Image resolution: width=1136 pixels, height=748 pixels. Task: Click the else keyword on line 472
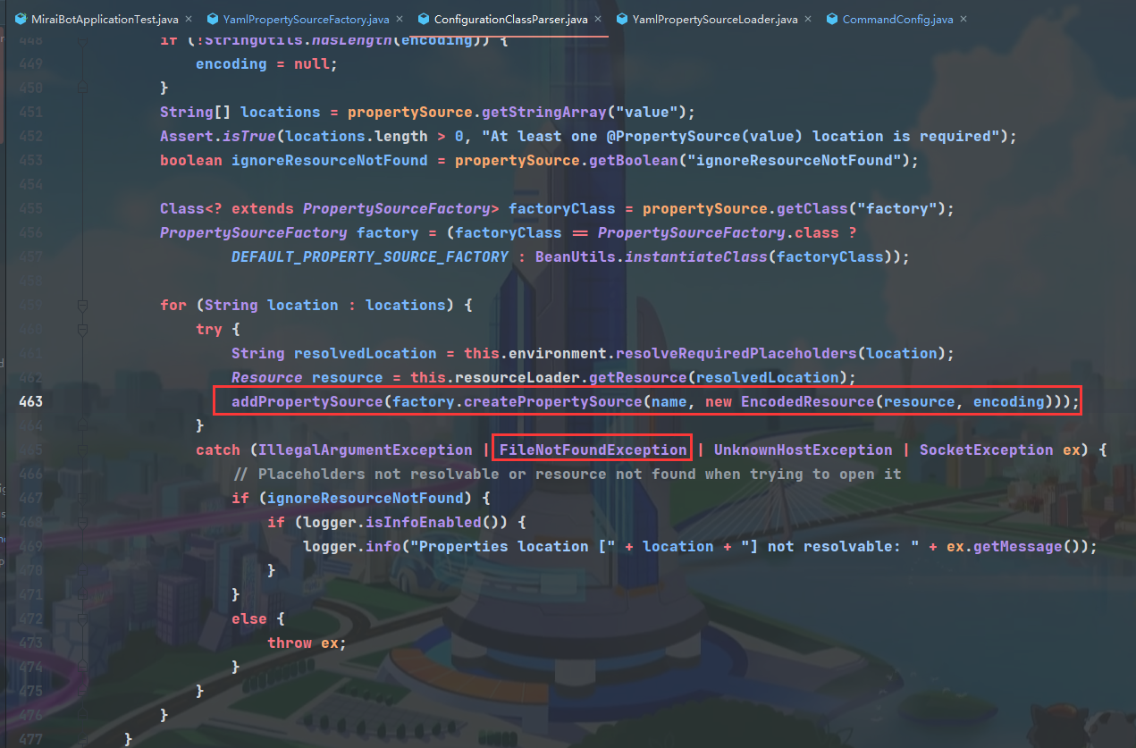(x=249, y=618)
